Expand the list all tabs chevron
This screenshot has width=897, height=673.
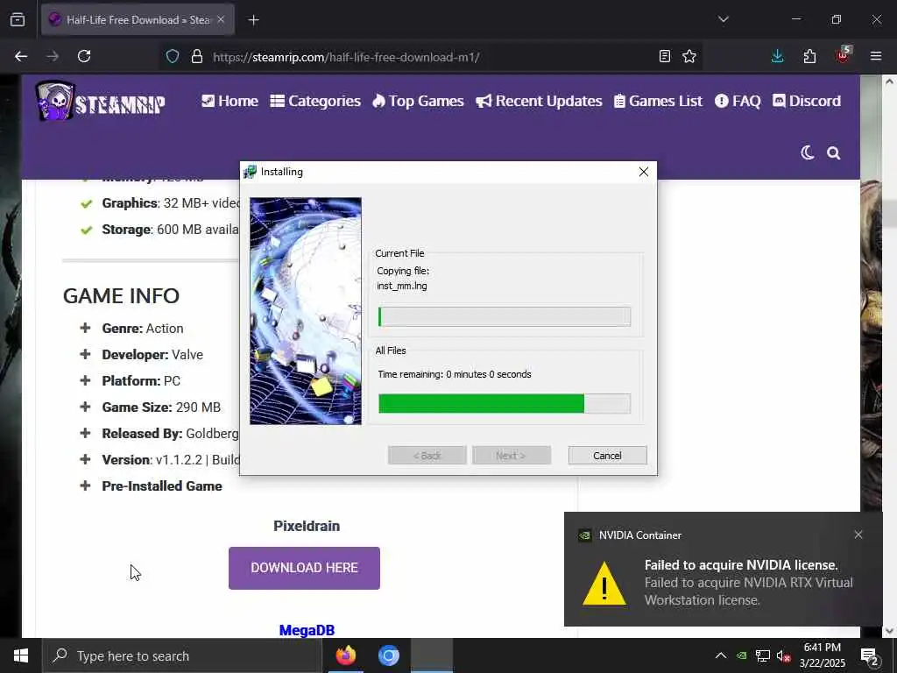click(x=723, y=19)
